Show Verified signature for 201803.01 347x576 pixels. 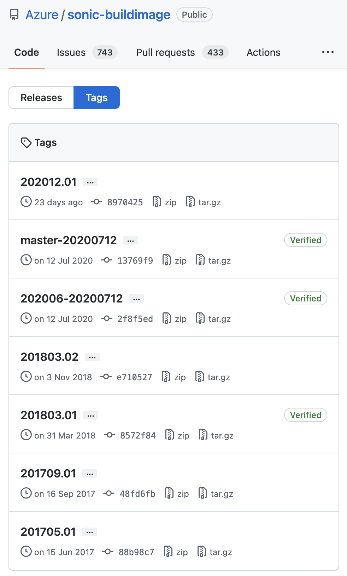[x=306, y=415]
